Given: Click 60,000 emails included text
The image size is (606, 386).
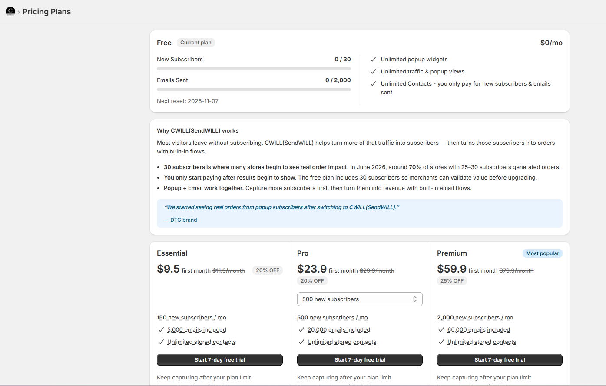Looking at the screenshot, I should coord(479,330).
